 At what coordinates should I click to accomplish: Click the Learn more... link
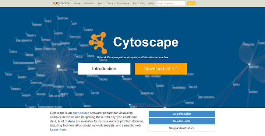59,129
